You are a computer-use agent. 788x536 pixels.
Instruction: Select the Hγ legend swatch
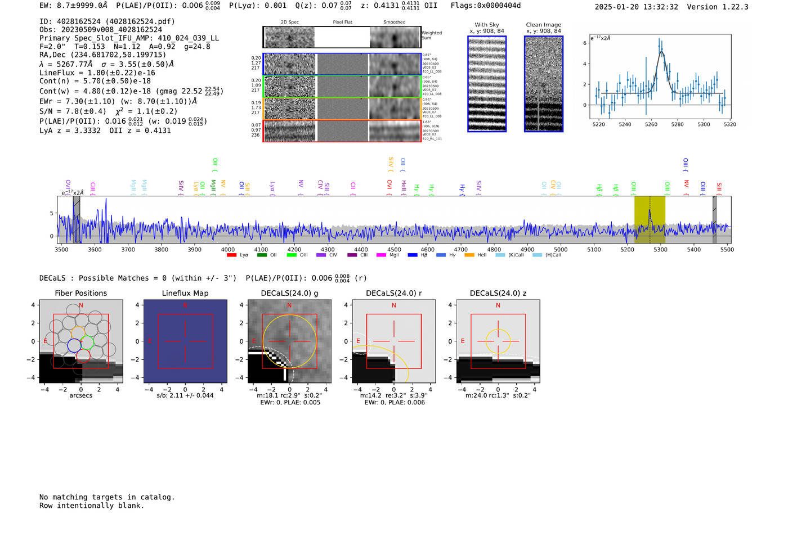point(441,255)
